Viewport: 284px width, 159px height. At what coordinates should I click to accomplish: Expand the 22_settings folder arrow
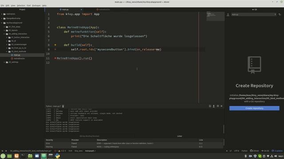[x=4, y=62]
